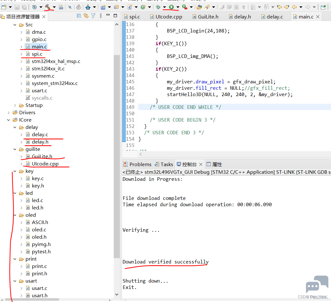The height and width of the screenshot is (302, 331).
Task: Open the dropdown arrow next to Build hammer
Action: 54,7
